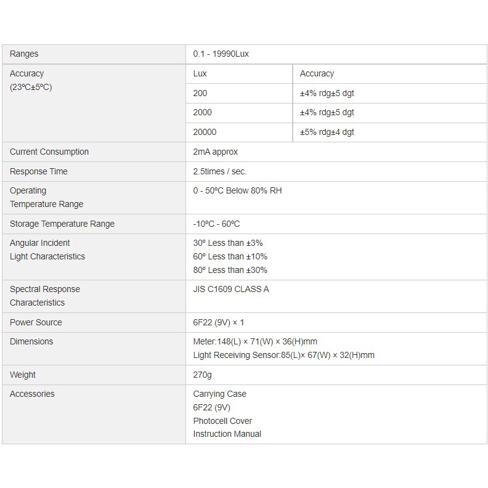Select the 6F22 (9V) × 1 power source value
The width and height of the screenshot is (488, 488).
tap(219, 323)
